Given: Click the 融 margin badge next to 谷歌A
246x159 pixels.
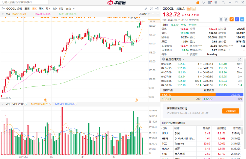Looking at the screenshot, I should click(x=188, y=9).
